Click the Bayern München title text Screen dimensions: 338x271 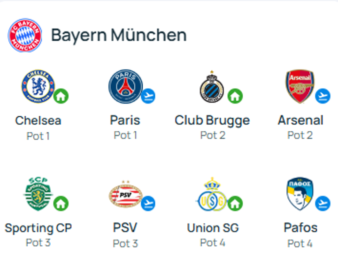[118, 35]
